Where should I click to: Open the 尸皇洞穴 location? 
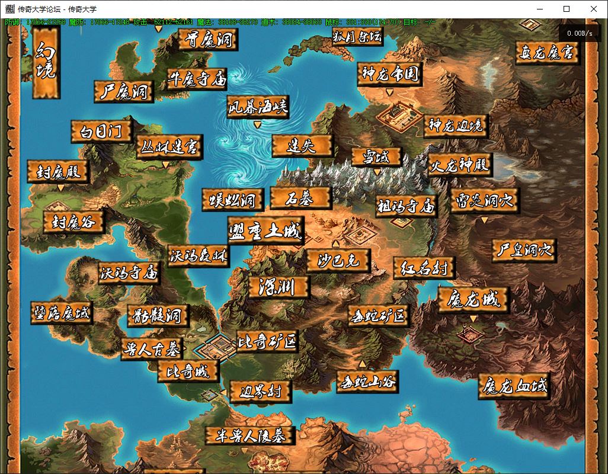(x=524, y=251)
